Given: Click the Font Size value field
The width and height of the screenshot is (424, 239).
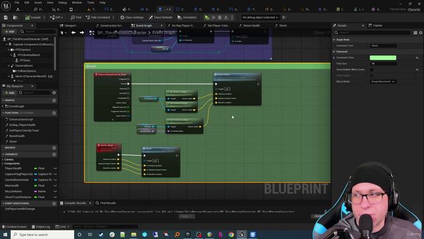Looking at the screenshot, I should click(383, 64).
